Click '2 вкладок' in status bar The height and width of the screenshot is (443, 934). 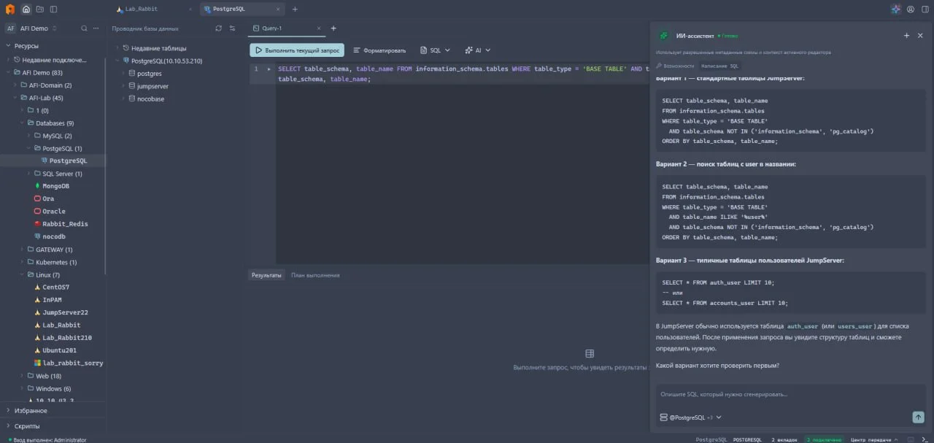coord(784,439)
